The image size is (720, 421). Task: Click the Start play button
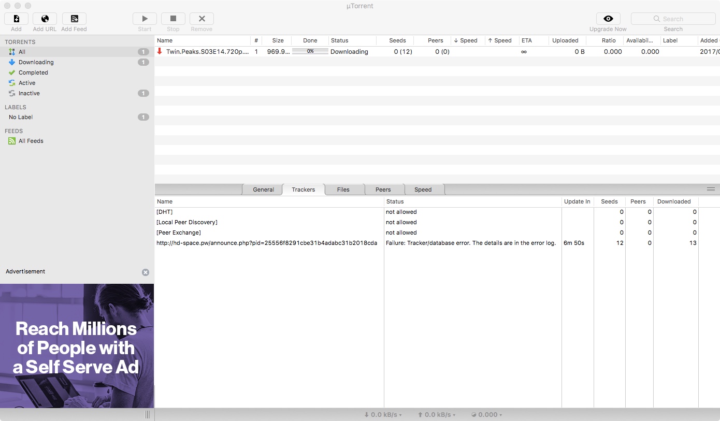(145, 19)
